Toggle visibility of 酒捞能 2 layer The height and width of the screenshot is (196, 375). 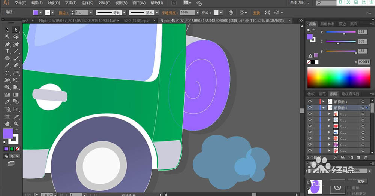coord(310,108)
